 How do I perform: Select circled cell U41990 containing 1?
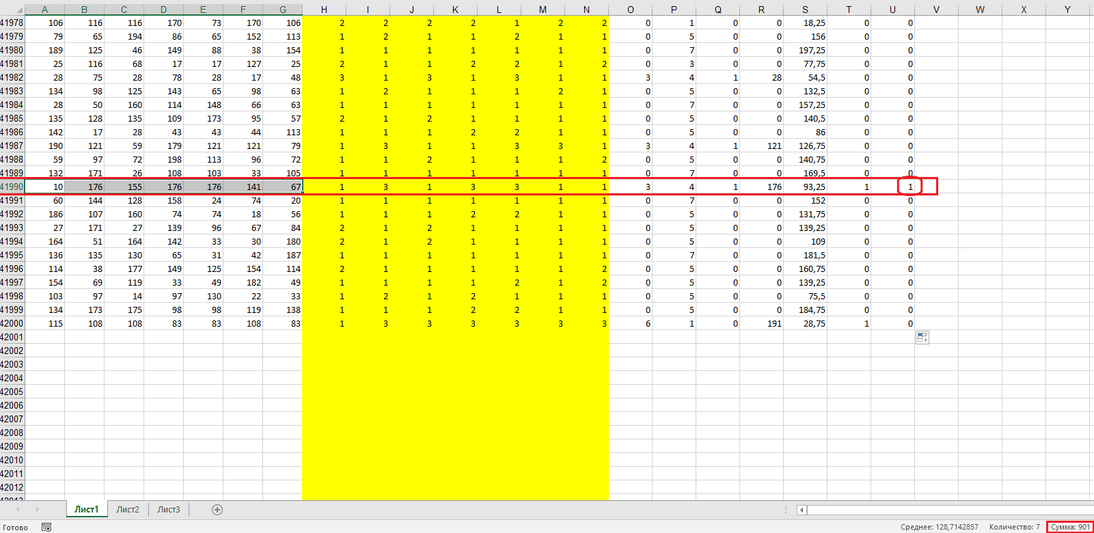coord(910,187)
